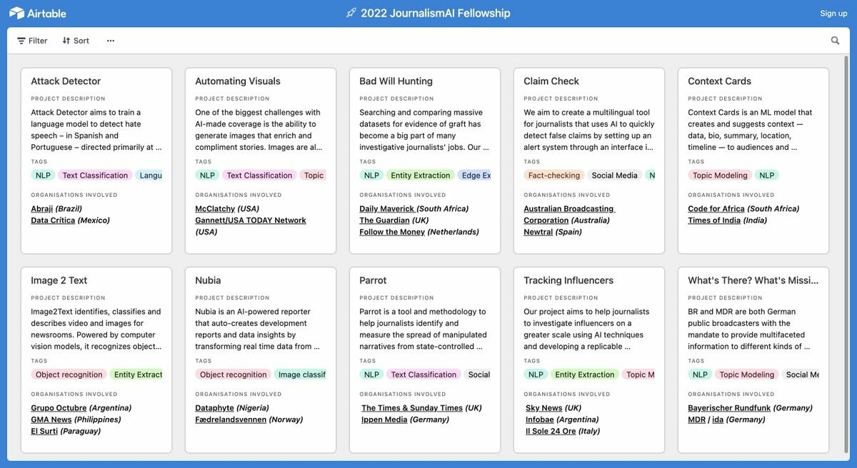Open the Daily Maverick link

[386, 209]
